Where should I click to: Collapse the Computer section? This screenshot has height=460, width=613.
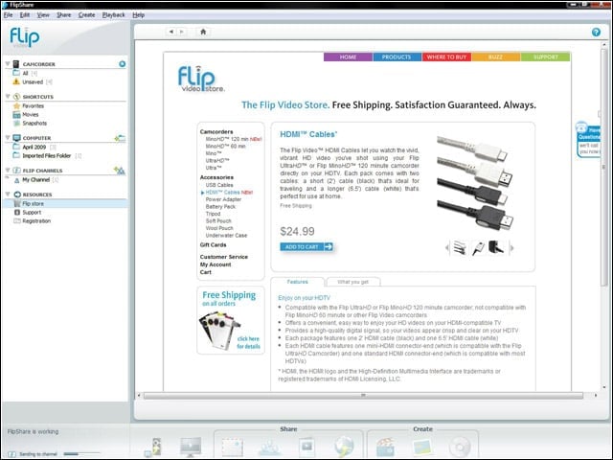tap(8, 138)
